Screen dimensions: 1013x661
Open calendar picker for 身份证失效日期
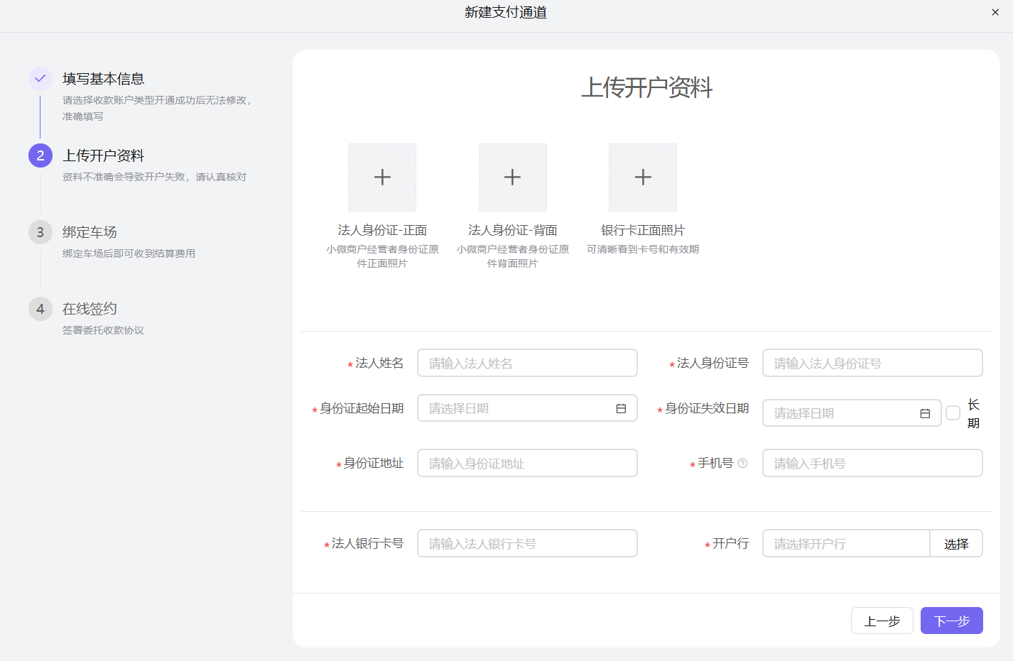pyautogui.click(x=926, y=413)
